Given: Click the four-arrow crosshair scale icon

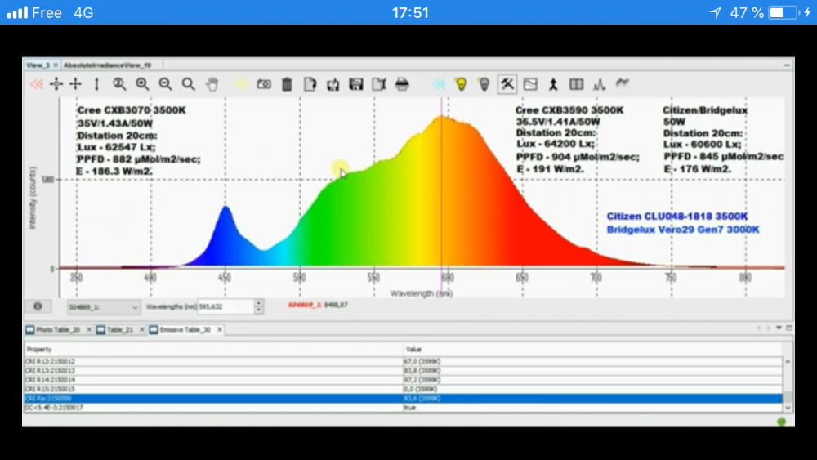Looking at the screenshot, I should point(76,84).
